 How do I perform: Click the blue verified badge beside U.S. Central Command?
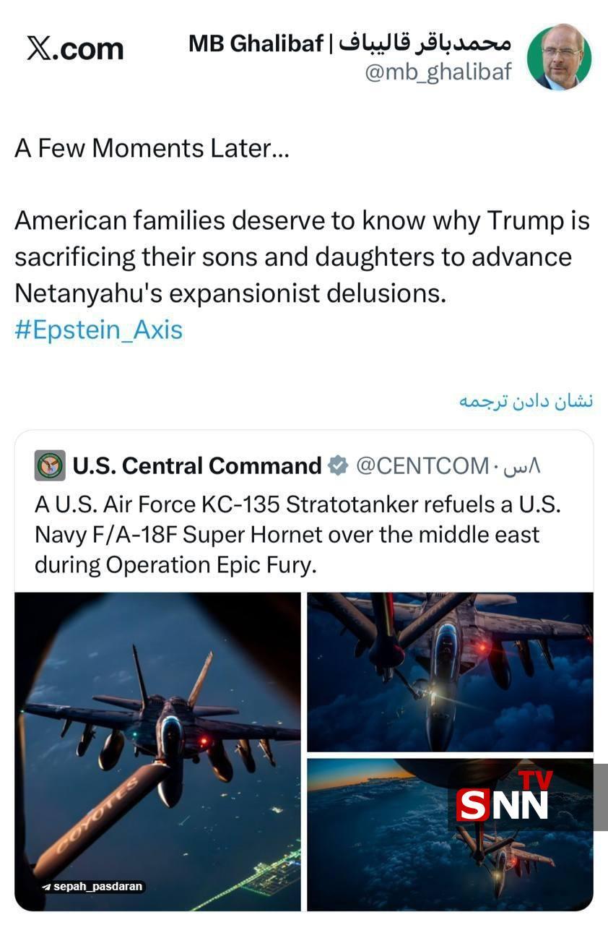pos(337,467)
